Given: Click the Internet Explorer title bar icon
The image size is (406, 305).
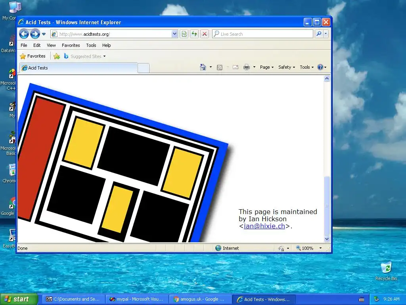Looking at the screenshot, I should coord(21,22).
